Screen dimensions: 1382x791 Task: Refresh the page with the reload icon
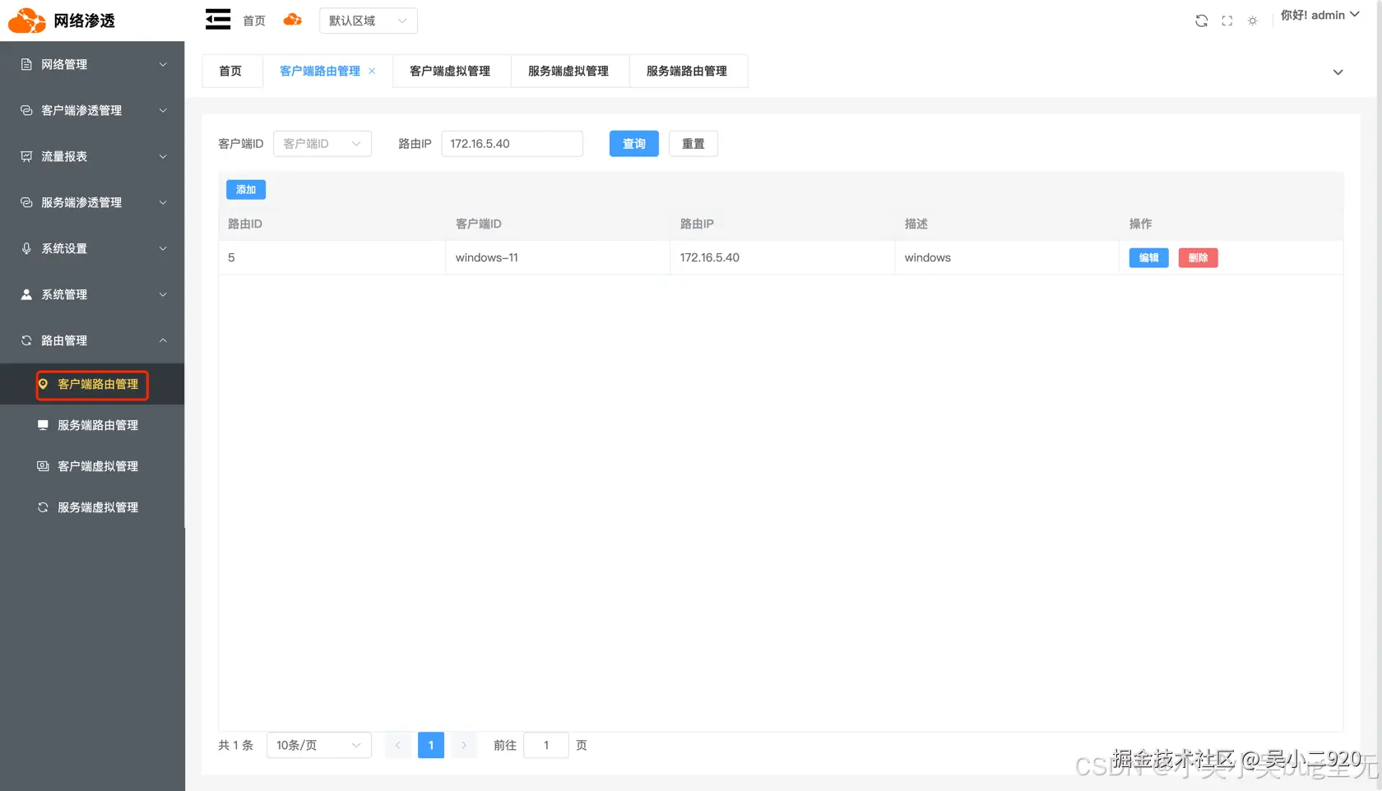coord(1201,20)
